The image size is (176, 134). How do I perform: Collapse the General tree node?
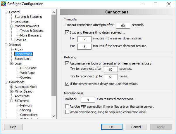click(6, 12)
